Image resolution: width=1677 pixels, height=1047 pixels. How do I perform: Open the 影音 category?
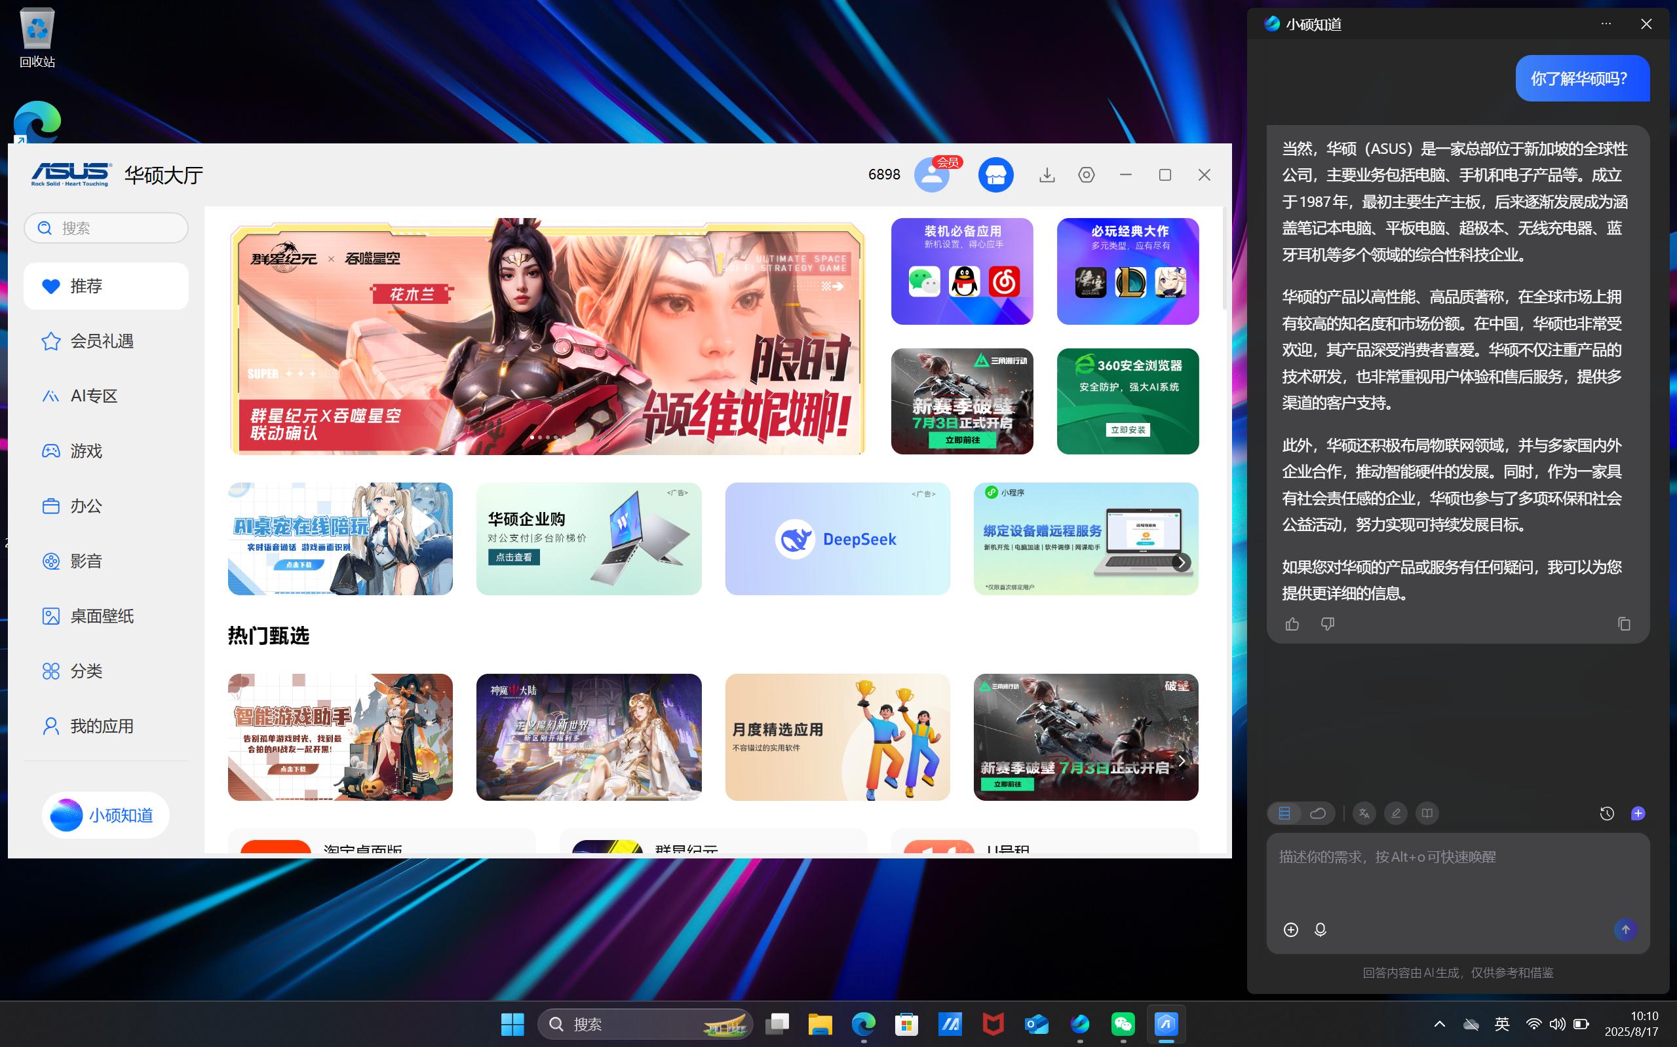[x=106, y=561]
